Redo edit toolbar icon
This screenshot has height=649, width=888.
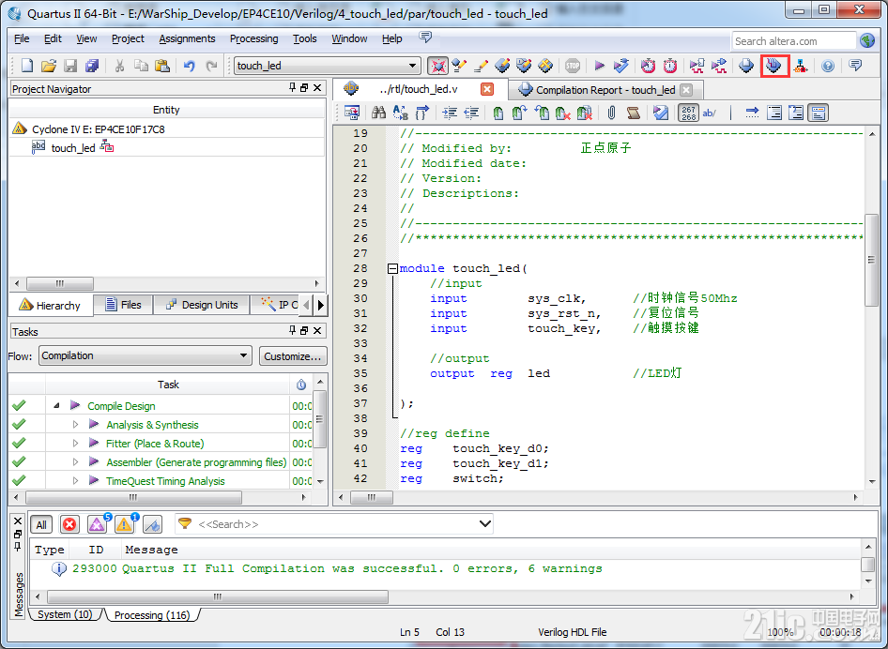pyautogui.click(x=211, y=66)
